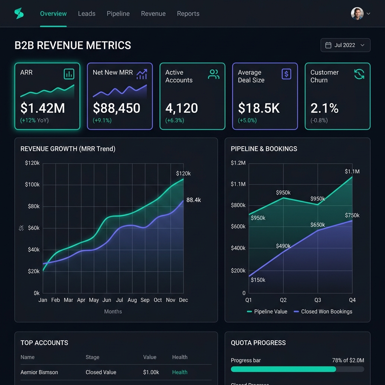The image size is (385, 385).
Task: Click the REVENUE GROWTH (MRR Trend) title
Action: [x=68, y=149]
